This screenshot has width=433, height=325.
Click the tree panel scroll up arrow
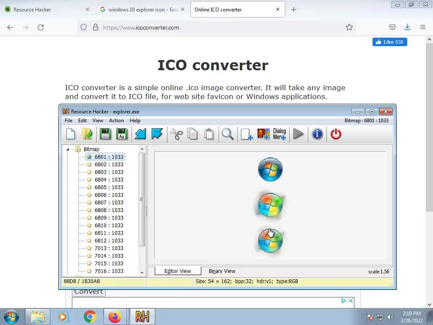pos(142,149)
